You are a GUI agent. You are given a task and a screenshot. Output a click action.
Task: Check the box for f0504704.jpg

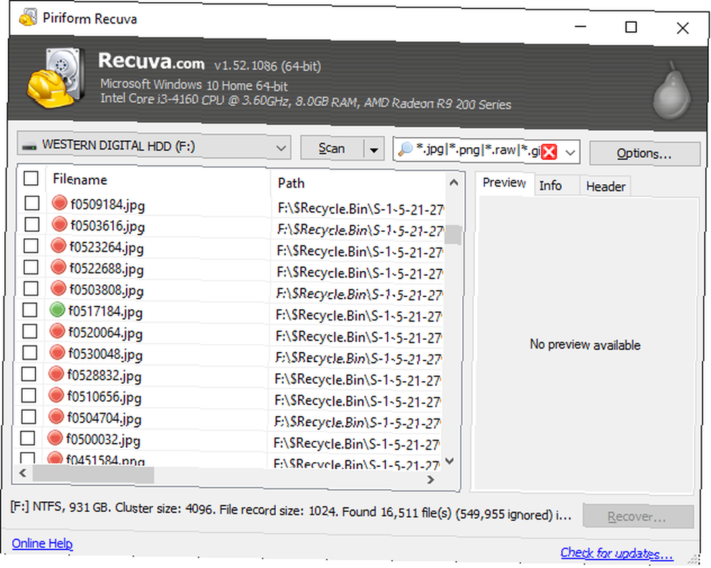[29, 416]
